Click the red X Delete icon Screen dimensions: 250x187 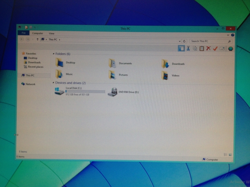coord(208,49)
